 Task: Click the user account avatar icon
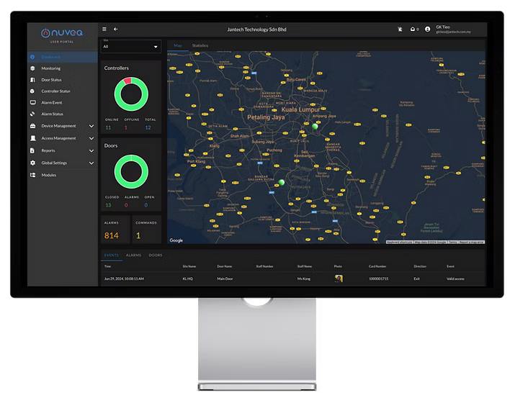click(428, 30)
